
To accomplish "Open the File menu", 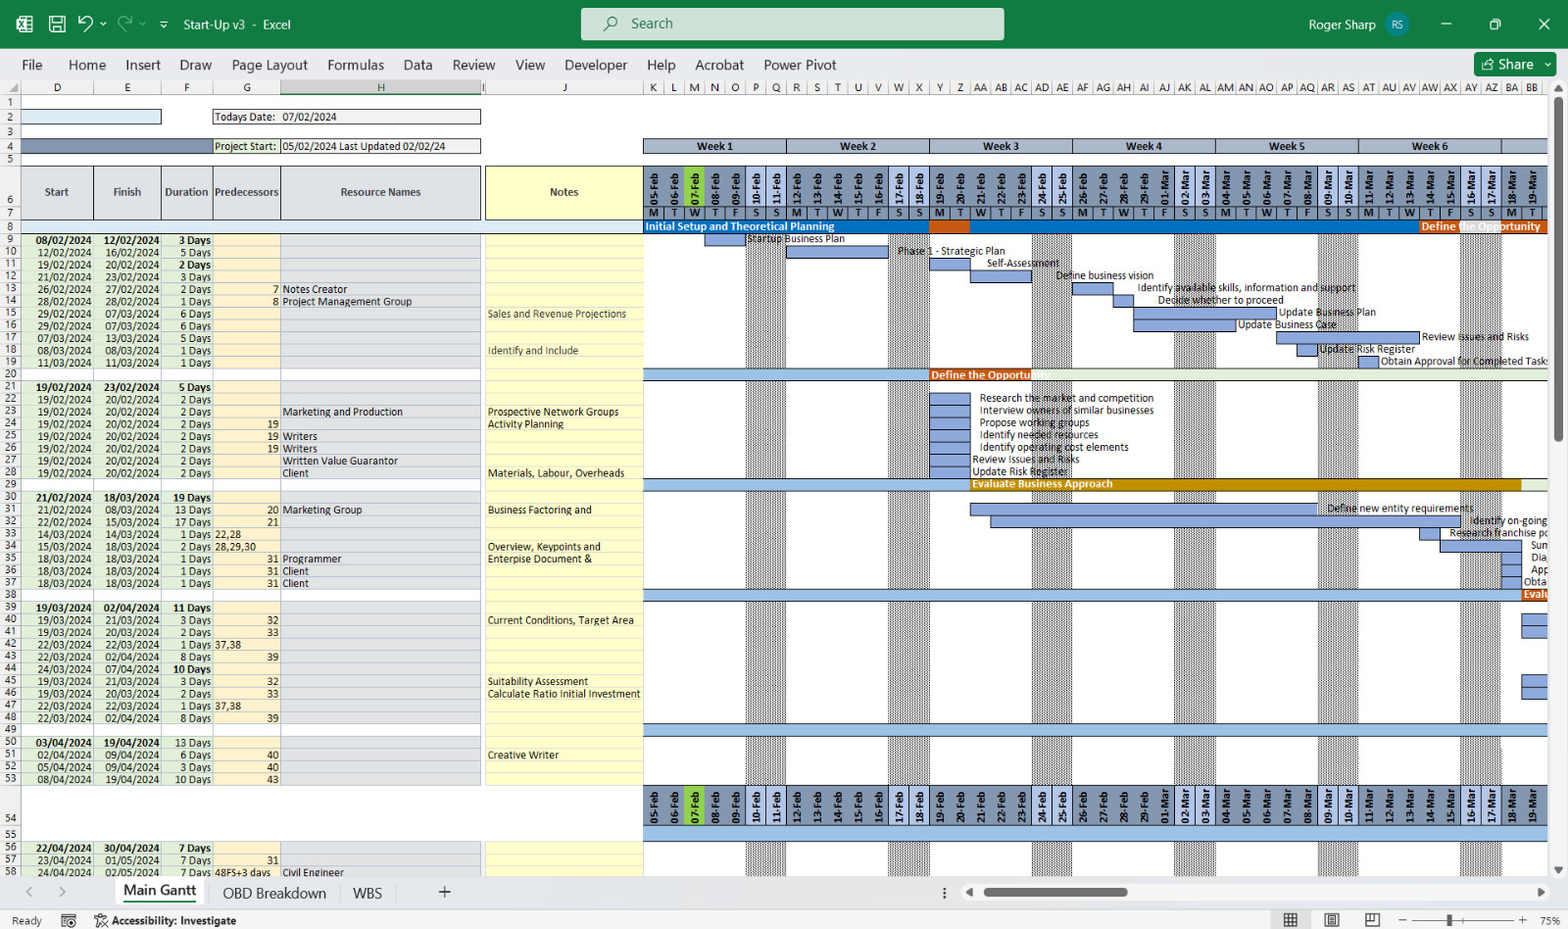I will (32, 65).
